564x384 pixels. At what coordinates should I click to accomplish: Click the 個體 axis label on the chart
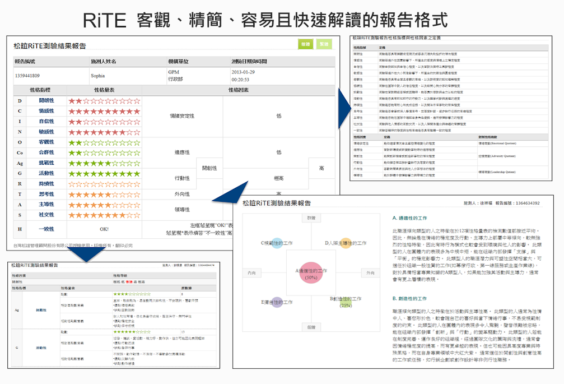[311, 327]
